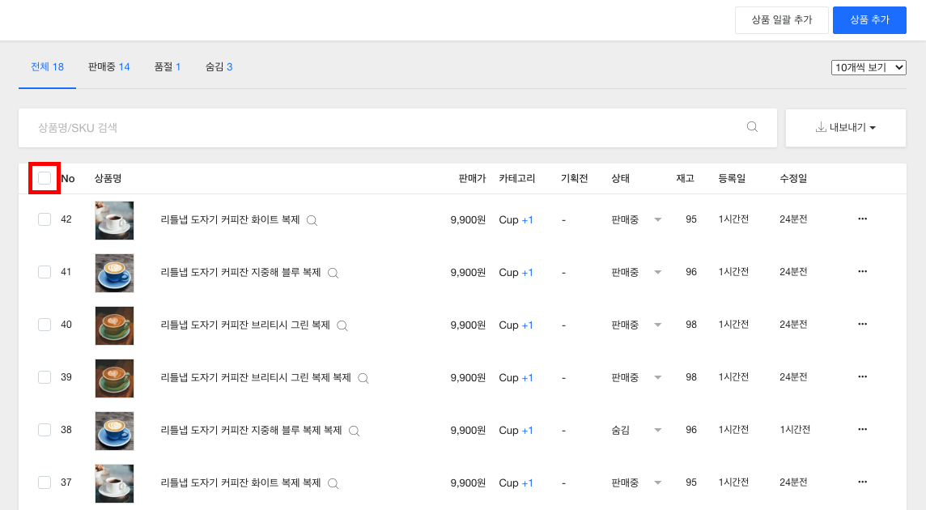Open status dropdown for product 37
This screenshot has height=510, width=926.
pos(657,482)
